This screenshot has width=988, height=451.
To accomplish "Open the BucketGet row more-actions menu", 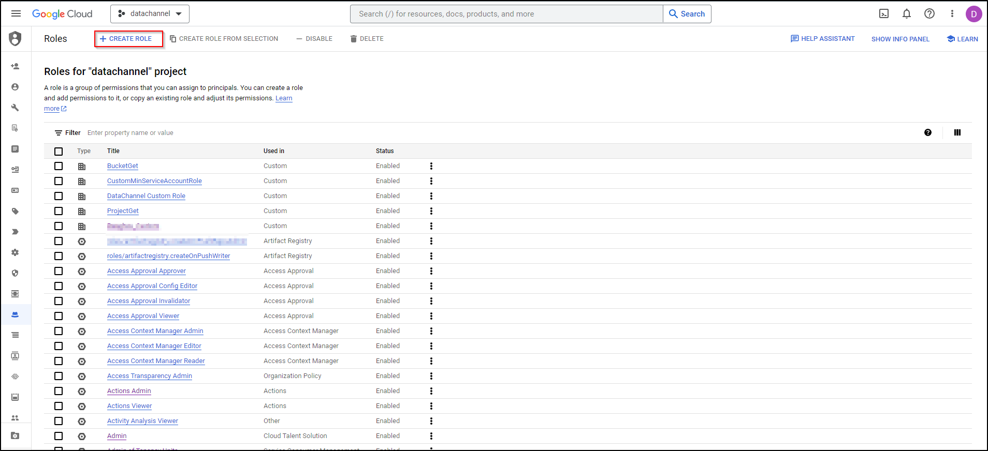I will pos(431,166).
